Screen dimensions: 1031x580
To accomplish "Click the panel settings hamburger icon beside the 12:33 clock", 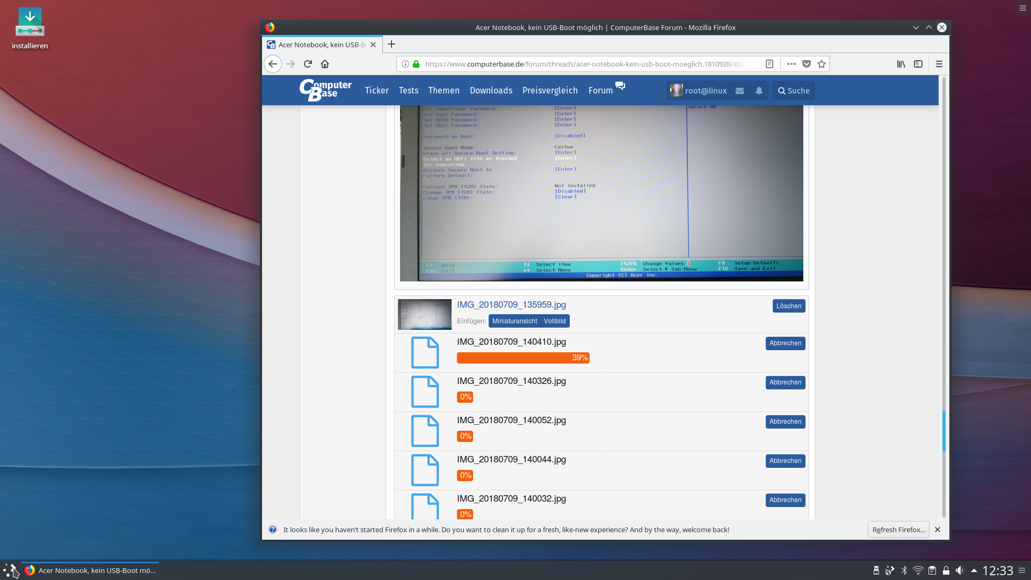I will 1022,570.
